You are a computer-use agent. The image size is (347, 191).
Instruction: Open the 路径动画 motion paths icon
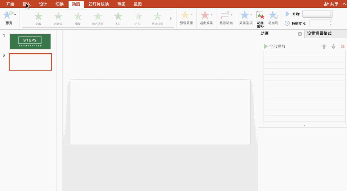pyautogui.click(x=225, y=15)
